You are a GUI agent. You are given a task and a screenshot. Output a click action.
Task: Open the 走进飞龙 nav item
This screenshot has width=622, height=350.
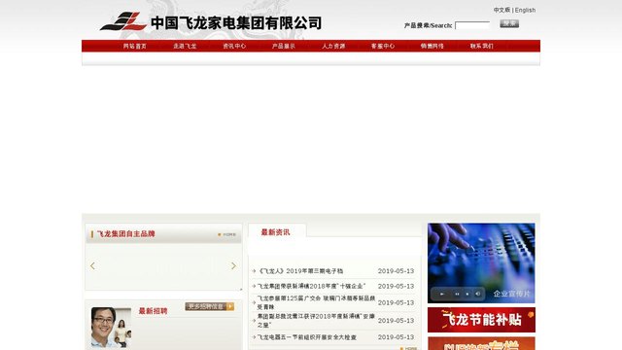[185, 46]
